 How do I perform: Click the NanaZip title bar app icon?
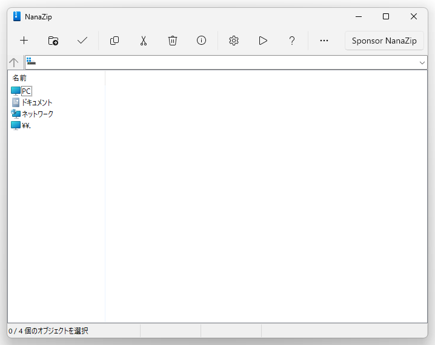pos(17,16)
